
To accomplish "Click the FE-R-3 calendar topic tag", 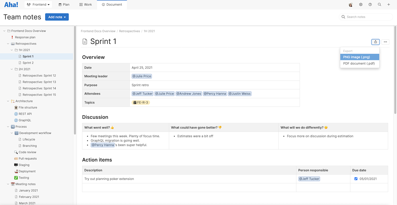I will click(142, 102).
